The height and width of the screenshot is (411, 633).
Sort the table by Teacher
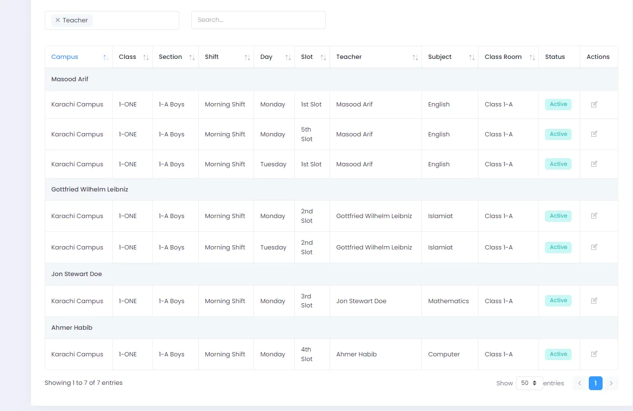pos(416,57)
